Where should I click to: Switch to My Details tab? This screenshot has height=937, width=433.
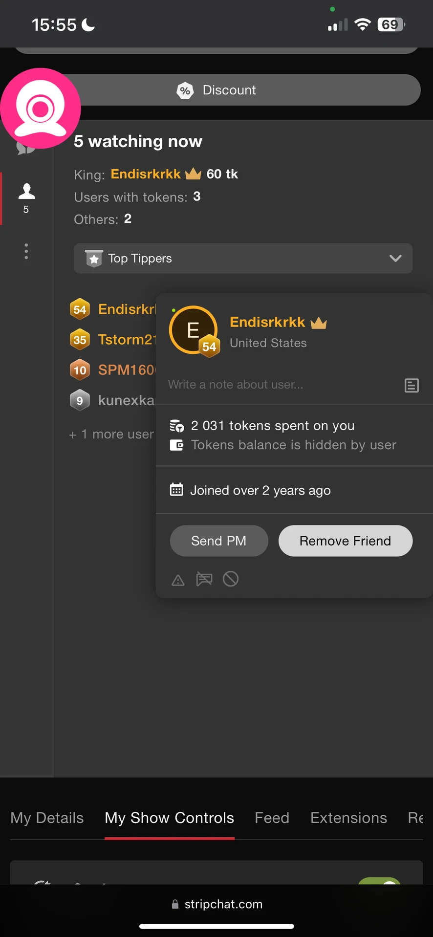tap(47, 818)
